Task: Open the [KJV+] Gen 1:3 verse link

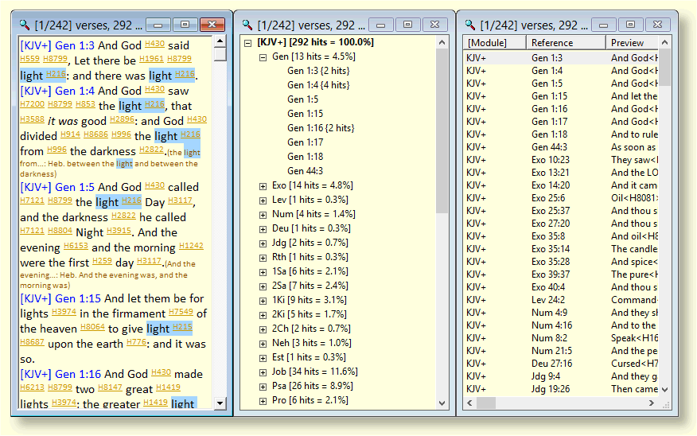Action: pyautogui.click(x=57, y=45)
